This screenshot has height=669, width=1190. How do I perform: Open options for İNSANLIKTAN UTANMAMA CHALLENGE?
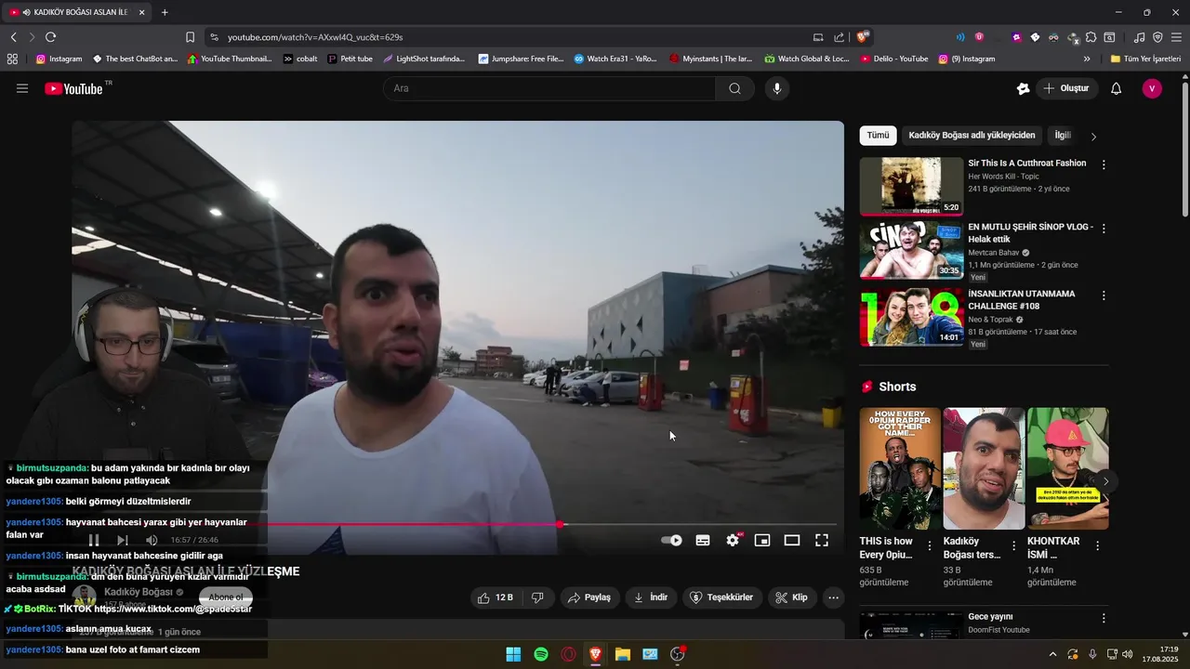(1104, 295)
